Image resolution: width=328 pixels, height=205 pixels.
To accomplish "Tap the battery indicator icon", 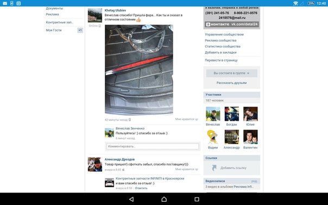I will [311, 3].
